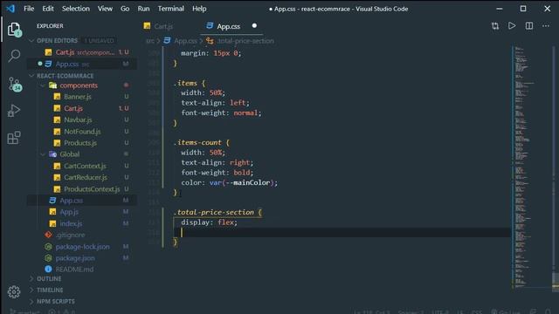
Task: Click App.css in the breadcrumb
Action: tap(185, 41)
